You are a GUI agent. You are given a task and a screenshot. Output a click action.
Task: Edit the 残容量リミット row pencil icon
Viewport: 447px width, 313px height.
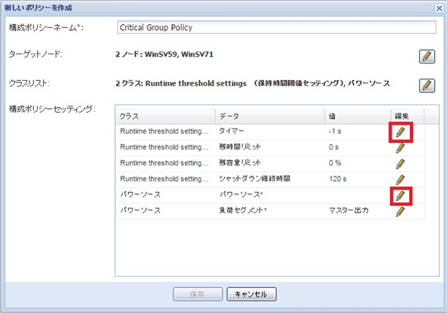[x=401, y=164]
